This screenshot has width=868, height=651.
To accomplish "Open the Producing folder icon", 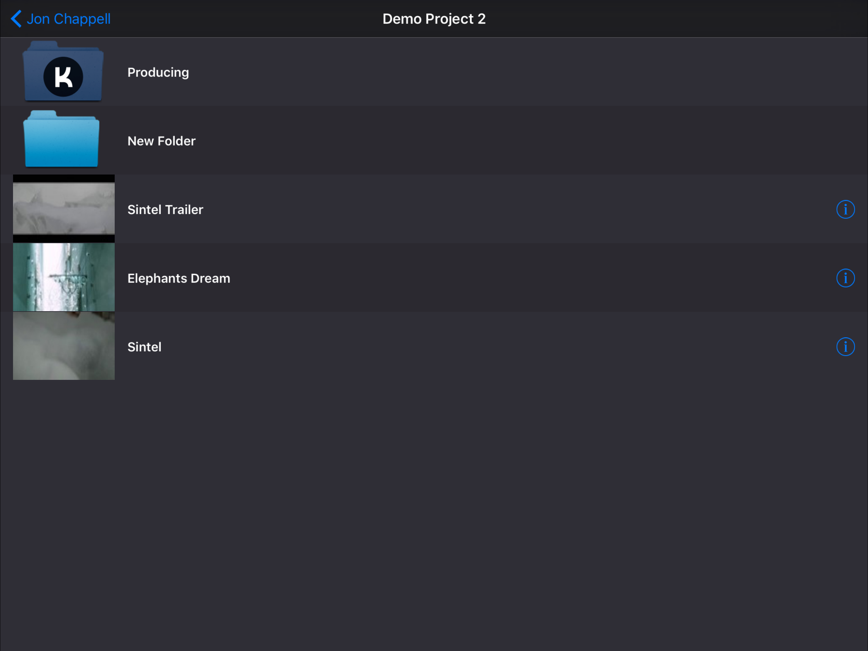I will coord(63,71).
